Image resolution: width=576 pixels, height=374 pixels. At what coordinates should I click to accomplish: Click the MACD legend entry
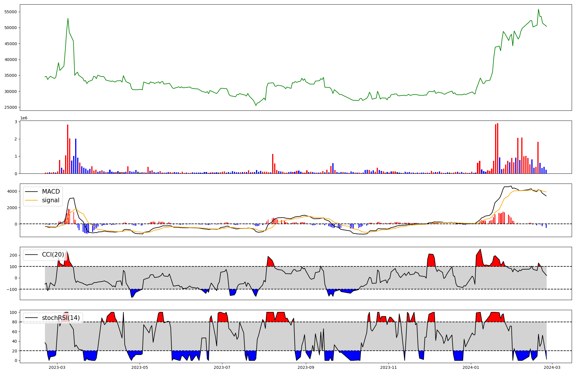click(51, 192)
